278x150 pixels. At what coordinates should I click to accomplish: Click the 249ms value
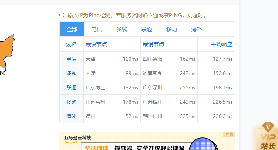(188, 102)
